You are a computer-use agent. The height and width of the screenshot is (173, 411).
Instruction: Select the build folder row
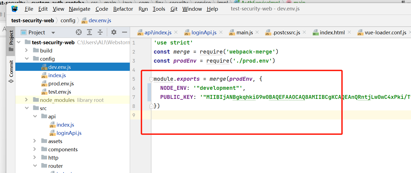tap(72, 51)
